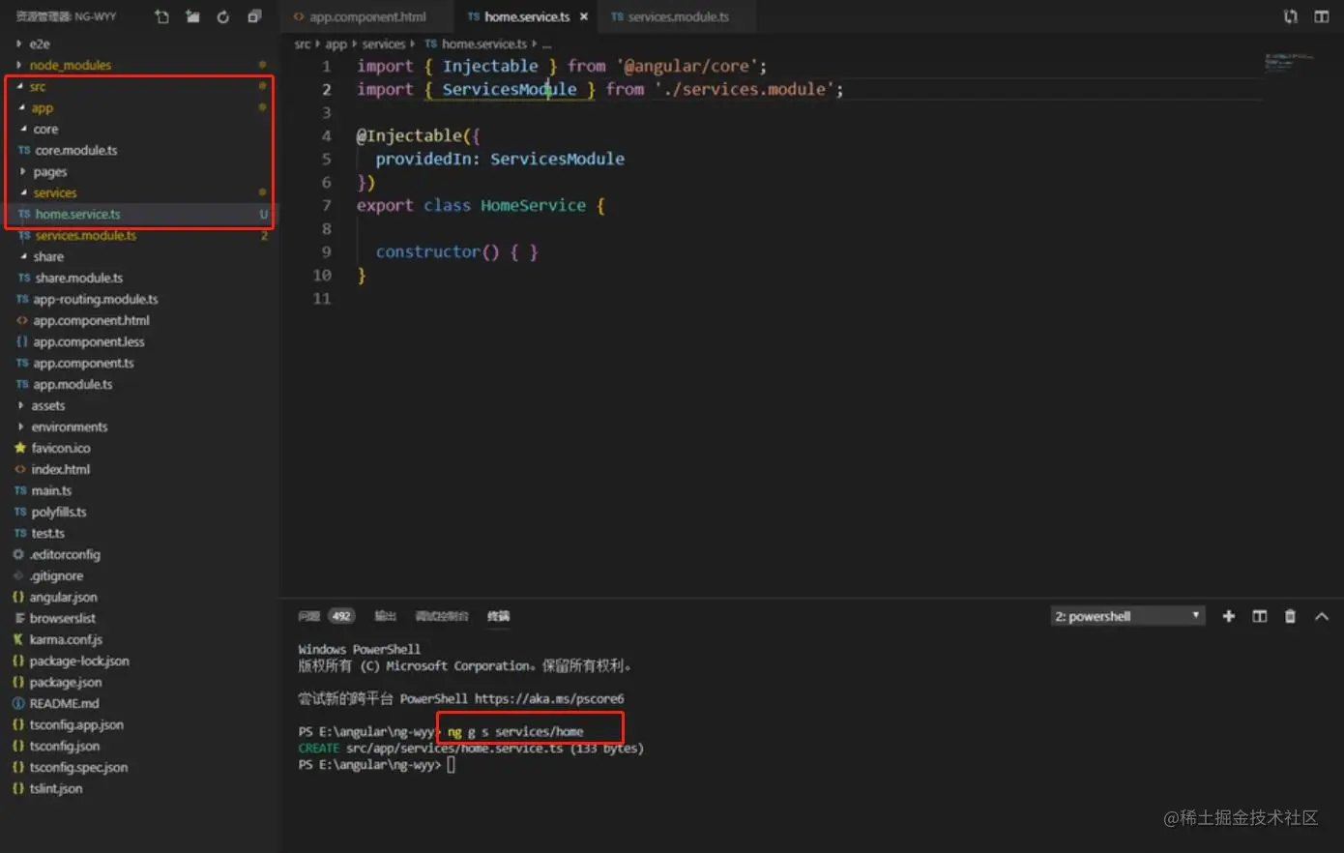Open karma.conf.js file
Screen dimensions: 1344x853
coord(65,639)
